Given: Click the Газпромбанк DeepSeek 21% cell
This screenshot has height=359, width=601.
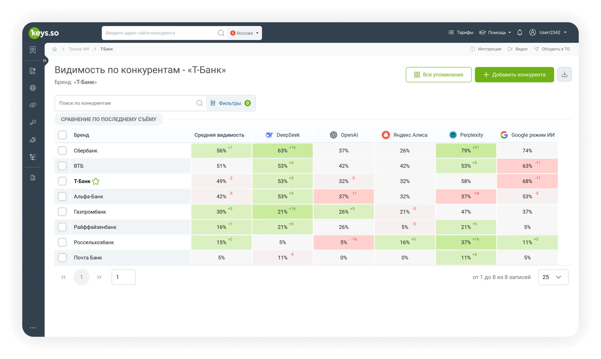Looking at the screenshot, I should [282, 212].
